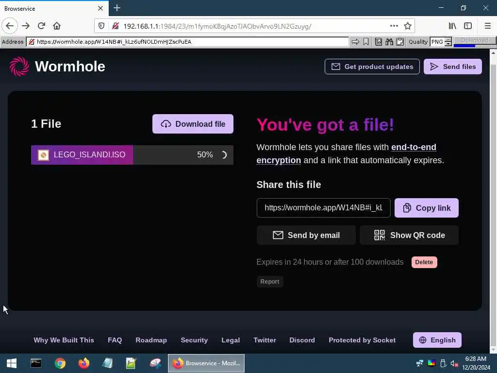Open the FAQ footer link

115,340
